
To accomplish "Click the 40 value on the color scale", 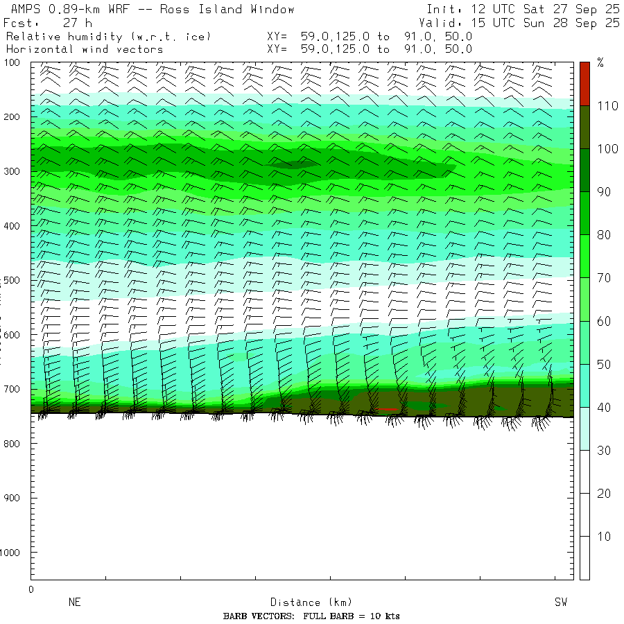I will pyautogui.click(x=604, y=407).
